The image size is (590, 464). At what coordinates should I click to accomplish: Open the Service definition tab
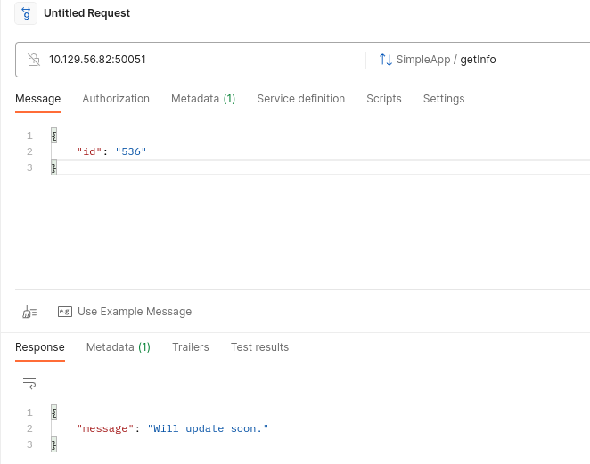300,99
